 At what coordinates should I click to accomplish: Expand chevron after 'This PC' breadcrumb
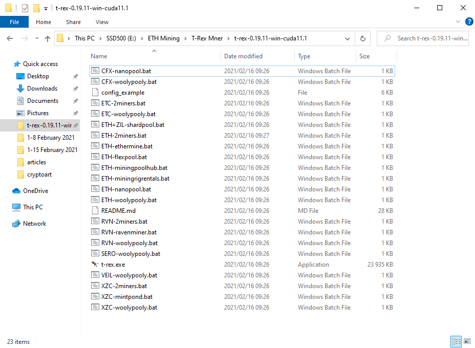(100, 38)
